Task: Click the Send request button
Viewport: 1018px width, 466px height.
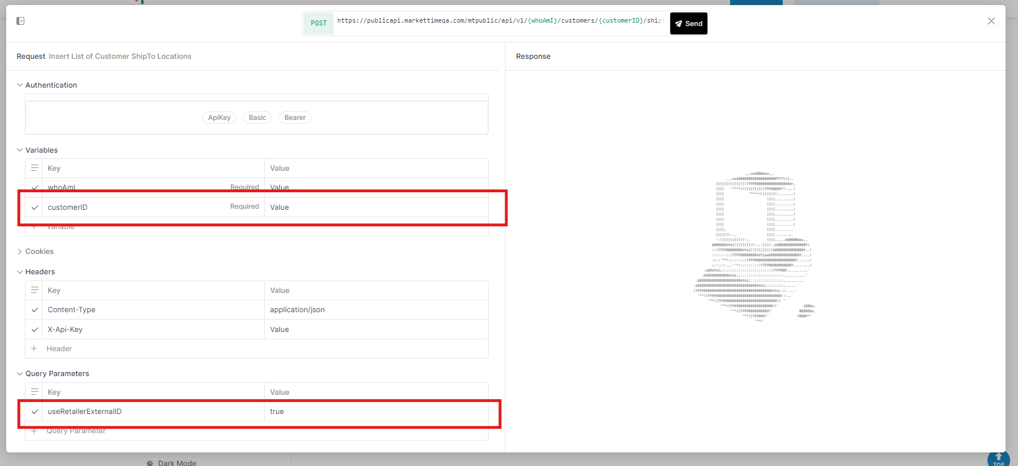Action: point(688,24)
